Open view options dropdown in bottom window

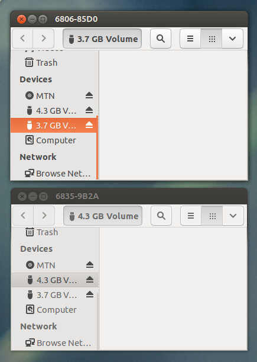click(x=233, y=216)
